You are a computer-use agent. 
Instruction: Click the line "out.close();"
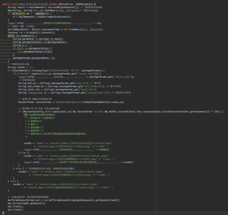coord(15,210)
